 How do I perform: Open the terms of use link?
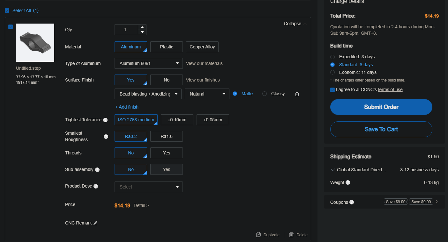tap(390, 89)
